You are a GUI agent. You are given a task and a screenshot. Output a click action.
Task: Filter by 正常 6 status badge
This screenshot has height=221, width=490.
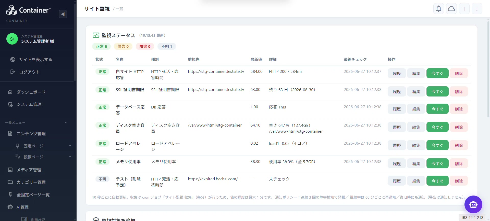click(x=101, y=46)
